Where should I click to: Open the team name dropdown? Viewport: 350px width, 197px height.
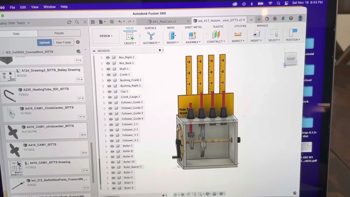coord(28,23)
